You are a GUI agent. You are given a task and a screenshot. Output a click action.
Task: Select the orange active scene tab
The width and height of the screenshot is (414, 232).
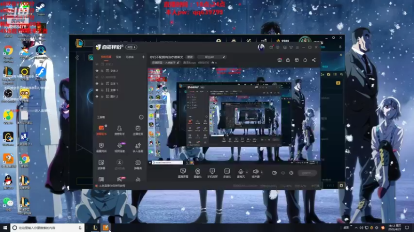(106, 57)
